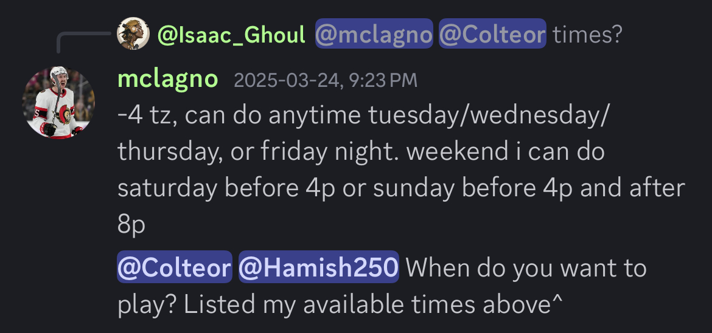Image resolution: width=712 pixels, height=333 pixels.
Task: Click the @Colteor mention in reply preview
Action: tap(492, 35)
